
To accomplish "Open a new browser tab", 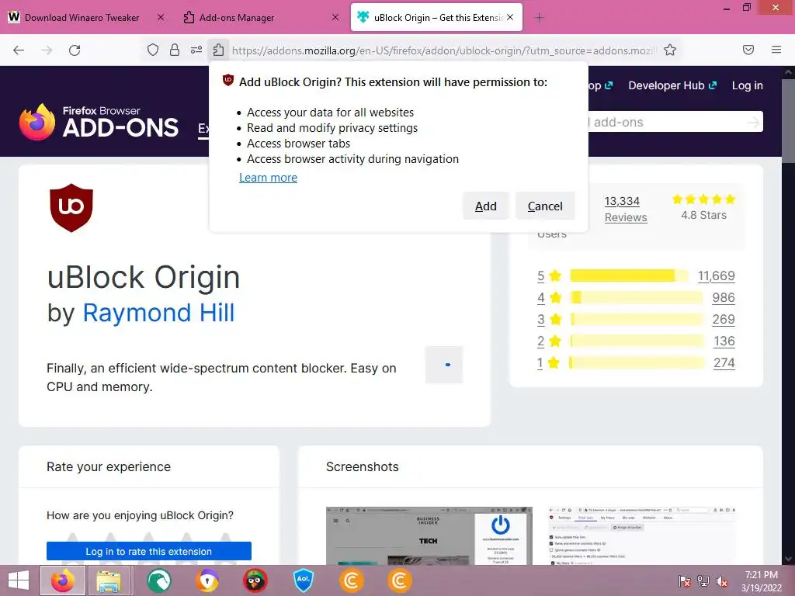I will tap(539, 18).
